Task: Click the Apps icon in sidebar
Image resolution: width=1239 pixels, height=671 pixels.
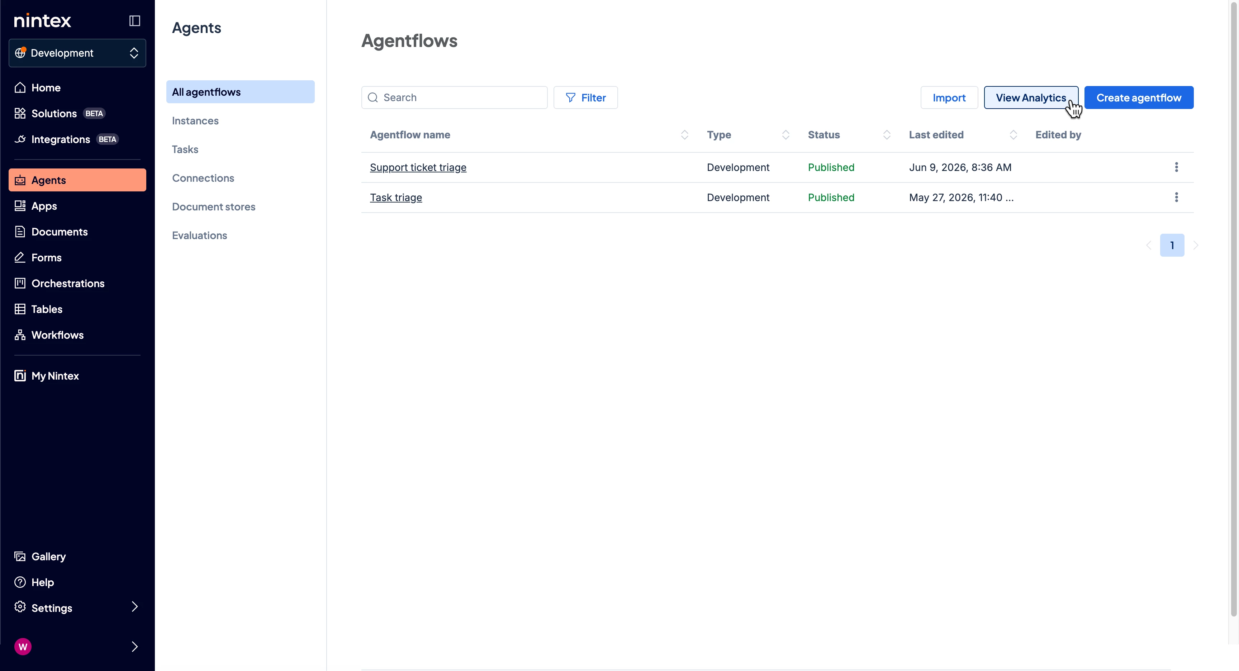Action: click(x=20, y=206)
